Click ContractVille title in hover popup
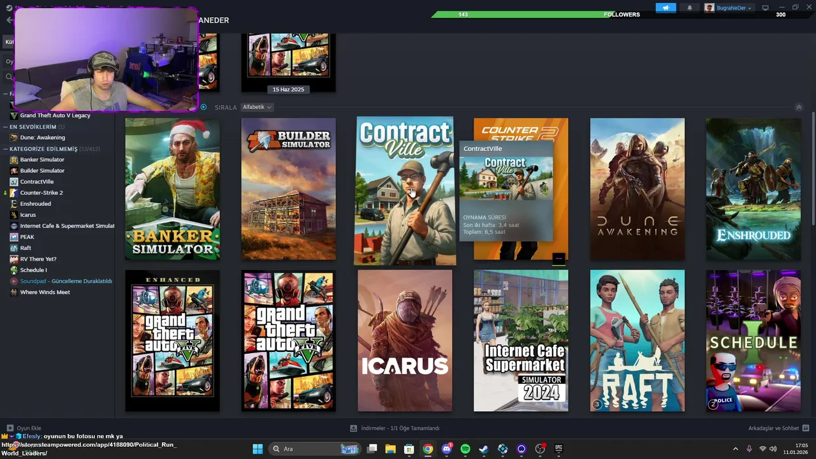The width and height of the screenshot is (816, 459). click(x=483, y=149)
